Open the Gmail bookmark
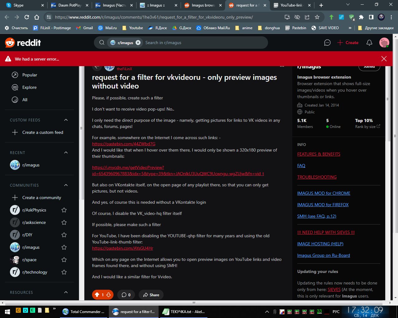This screenshot has width=398, height=318. (85, 28)
